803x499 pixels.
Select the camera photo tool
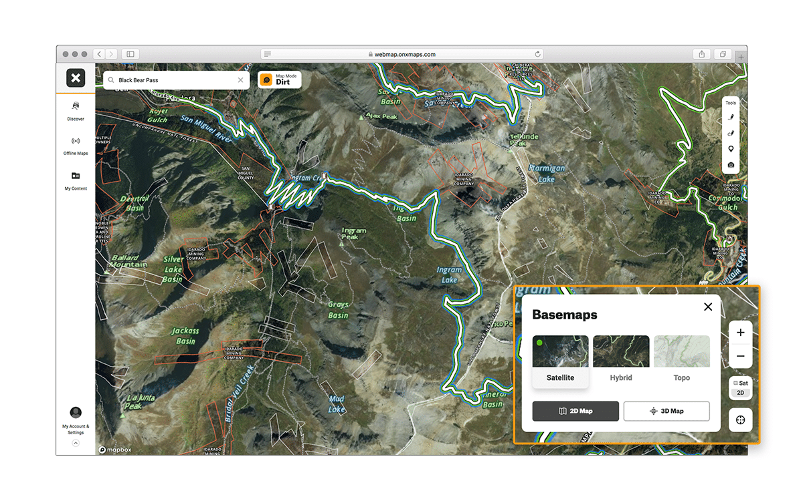(x=731, y=165)
